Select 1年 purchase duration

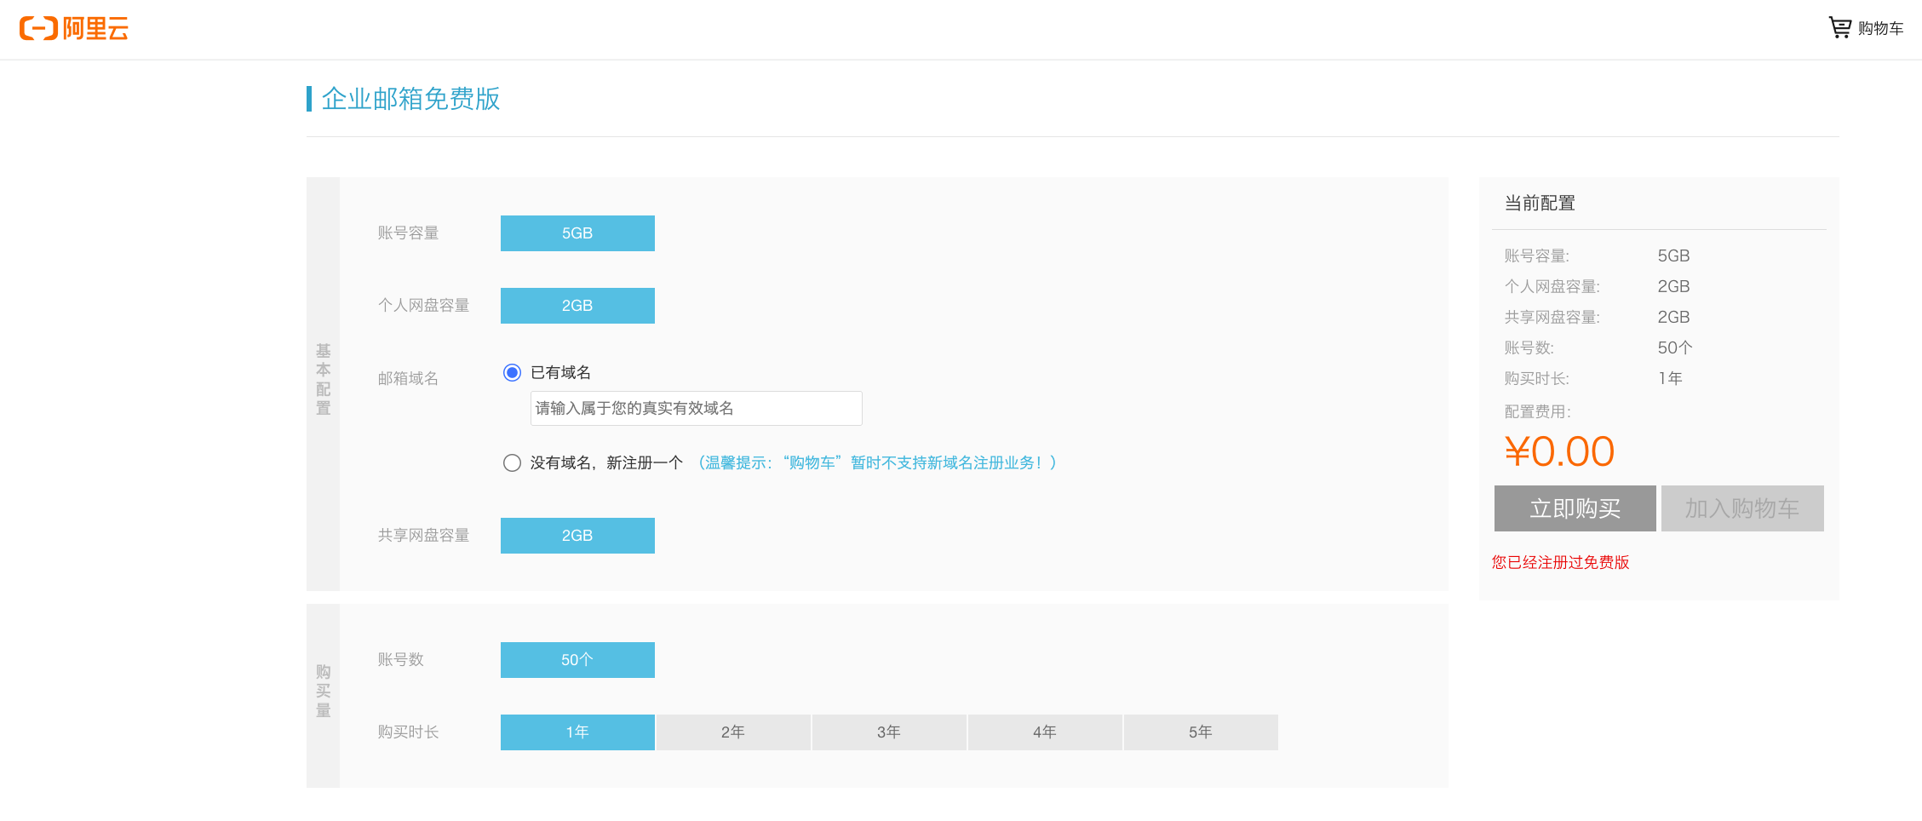577,732
